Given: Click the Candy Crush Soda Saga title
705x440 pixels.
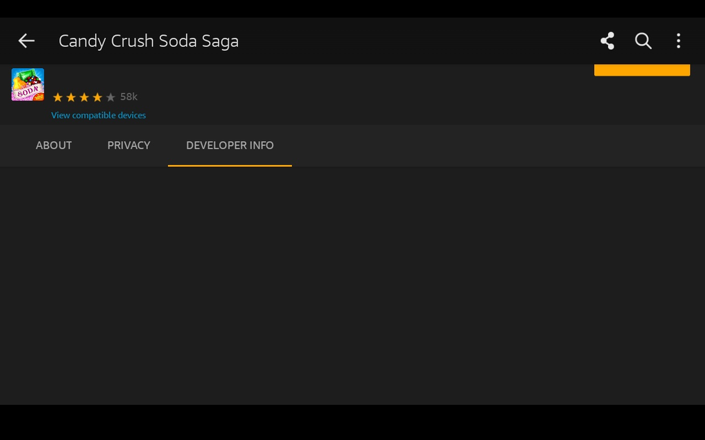Looking at the screenshot, I should (149, 41).
